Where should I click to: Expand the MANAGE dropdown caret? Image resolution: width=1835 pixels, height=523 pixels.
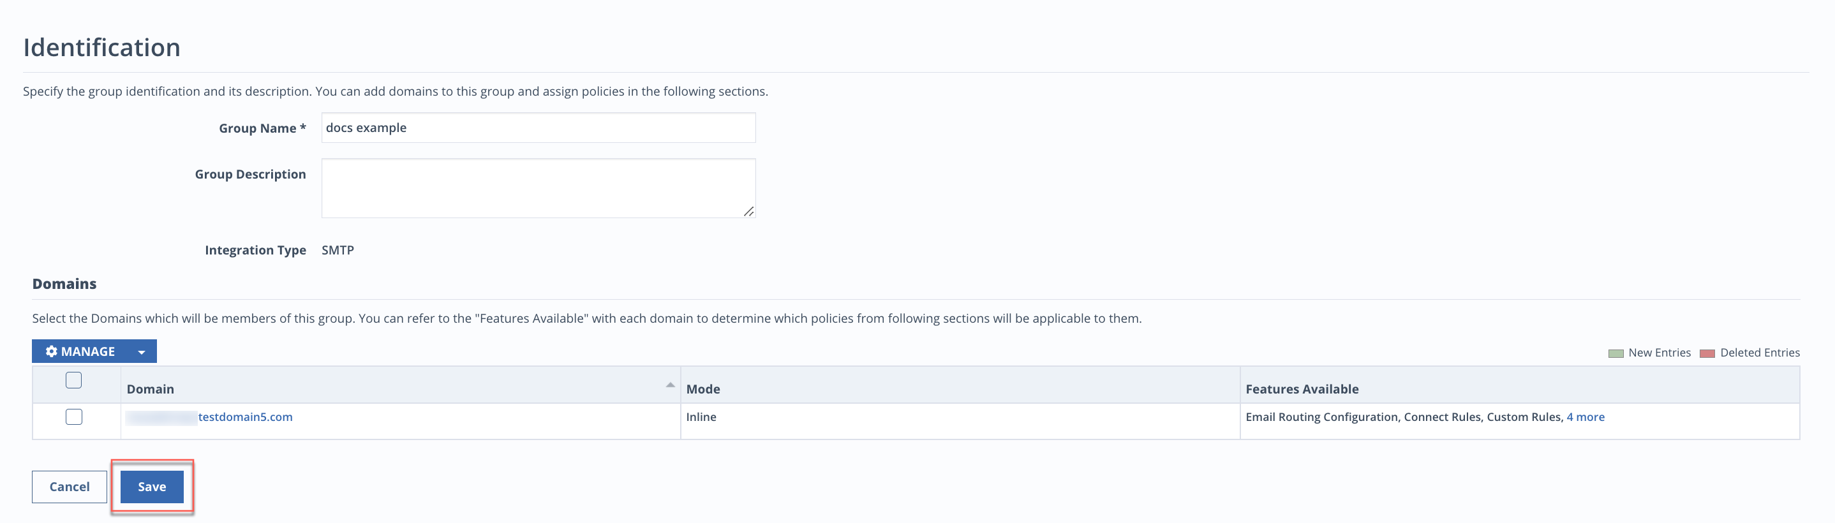tap(141, 352)
